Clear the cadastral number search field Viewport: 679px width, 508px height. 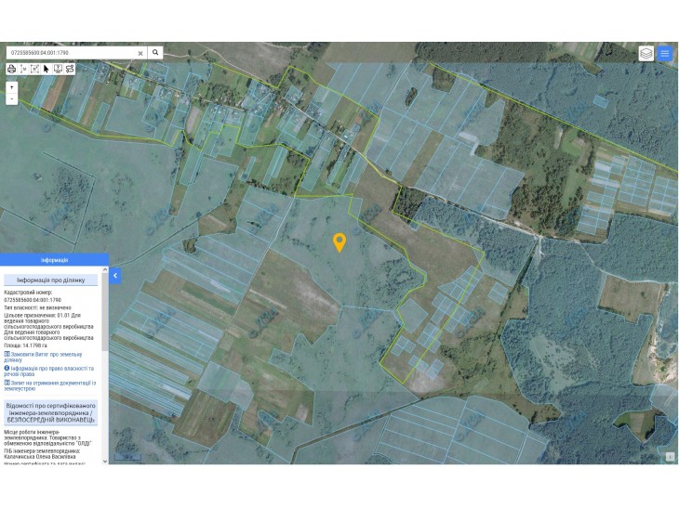click(140, 53)
